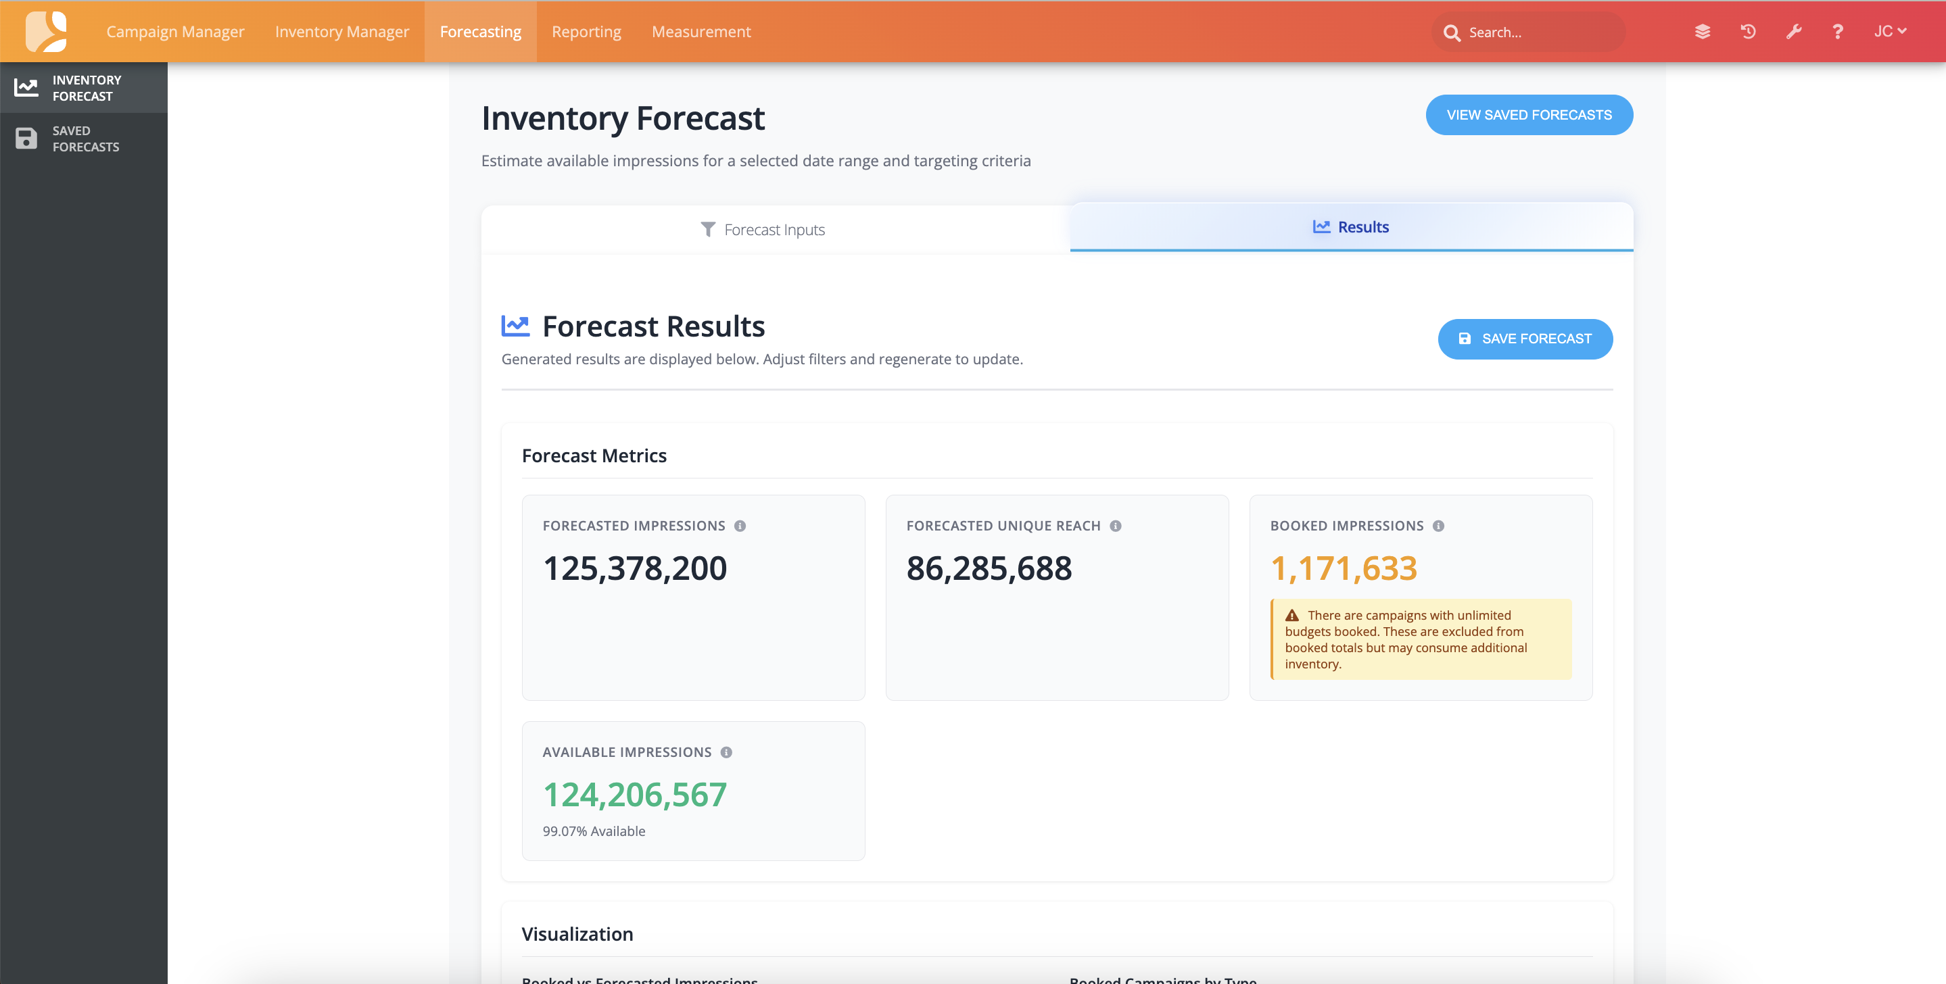Click the 1,171,633 booked impressions value

[1343, 568]
